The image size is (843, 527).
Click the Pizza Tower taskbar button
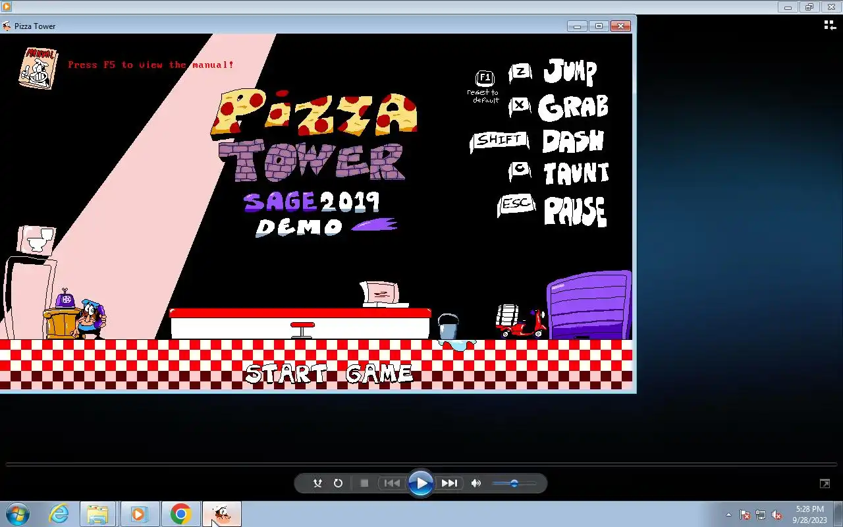click(222, 514)
